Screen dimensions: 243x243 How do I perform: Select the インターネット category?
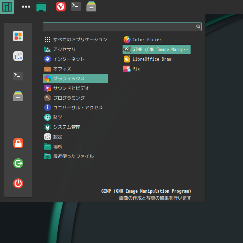click(x=68, y=59)
